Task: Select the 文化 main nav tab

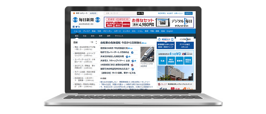Action: coord(134,31)
